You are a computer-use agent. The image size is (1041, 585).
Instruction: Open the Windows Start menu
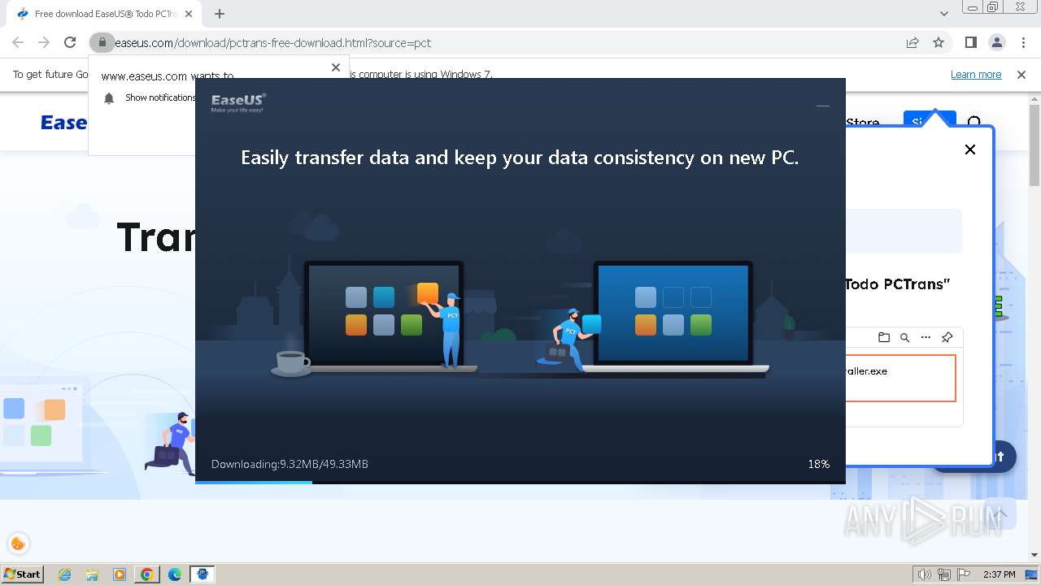[22, 574]
